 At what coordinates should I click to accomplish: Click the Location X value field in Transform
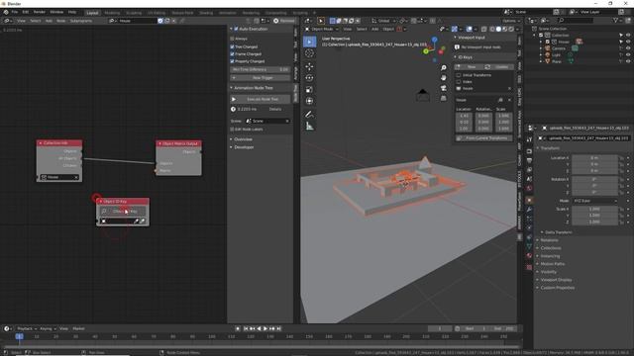594,158
